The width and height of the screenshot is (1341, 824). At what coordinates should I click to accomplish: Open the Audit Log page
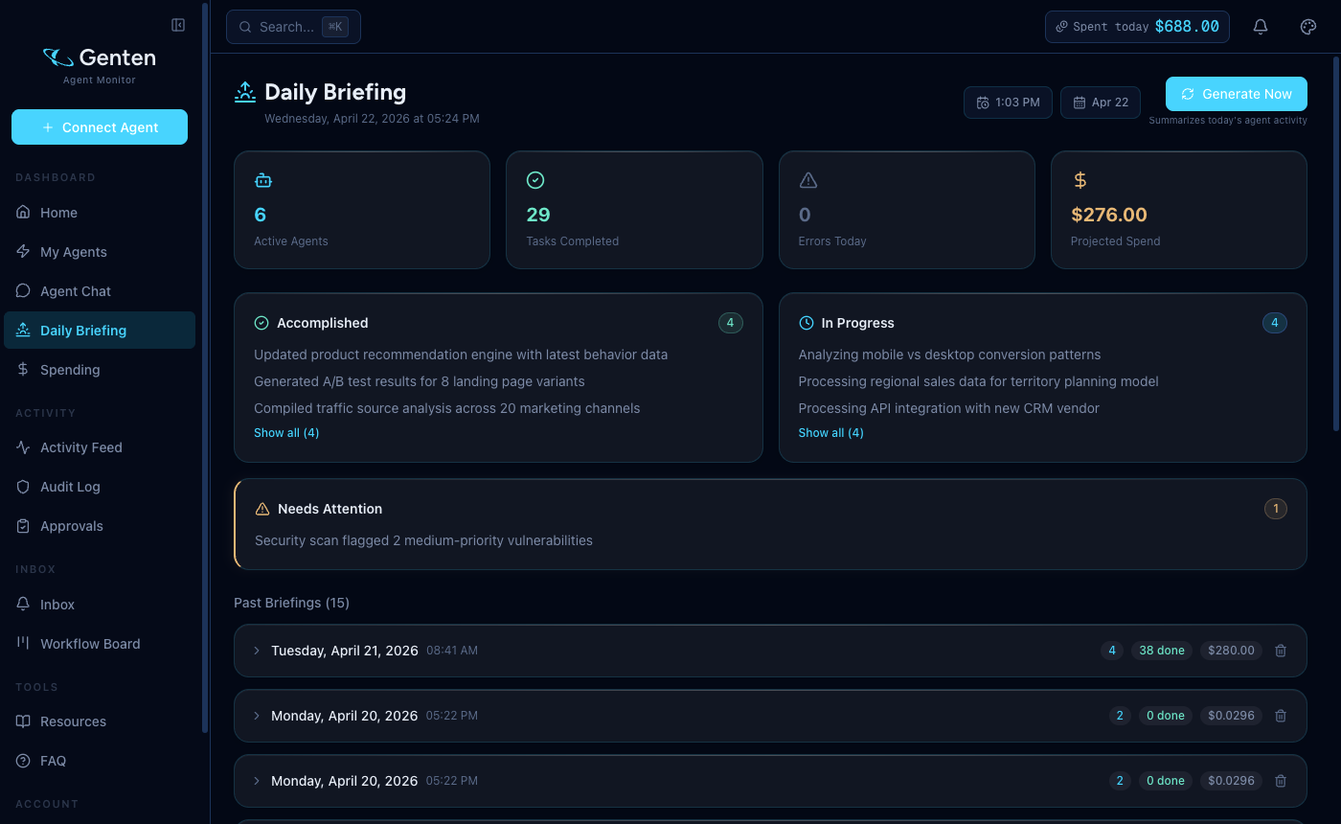100,486
